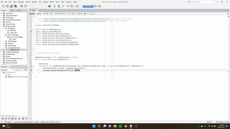Open the Window menu
Viewport: 230px width, 129px height.
tap(69, 2)
